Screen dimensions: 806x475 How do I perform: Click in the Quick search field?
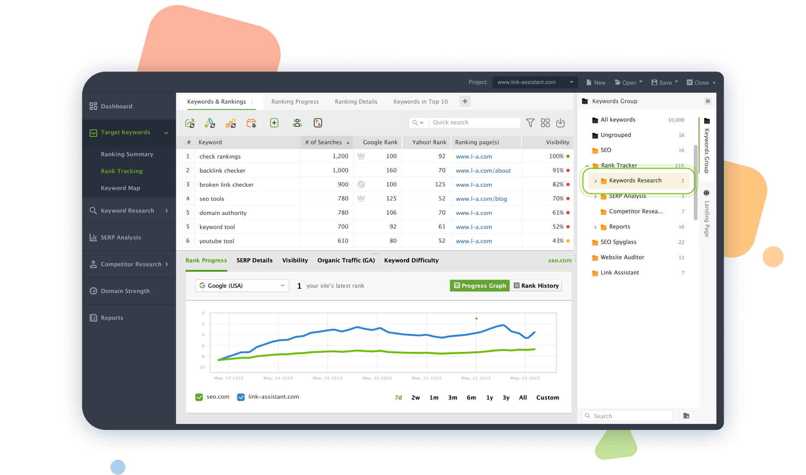474,123
